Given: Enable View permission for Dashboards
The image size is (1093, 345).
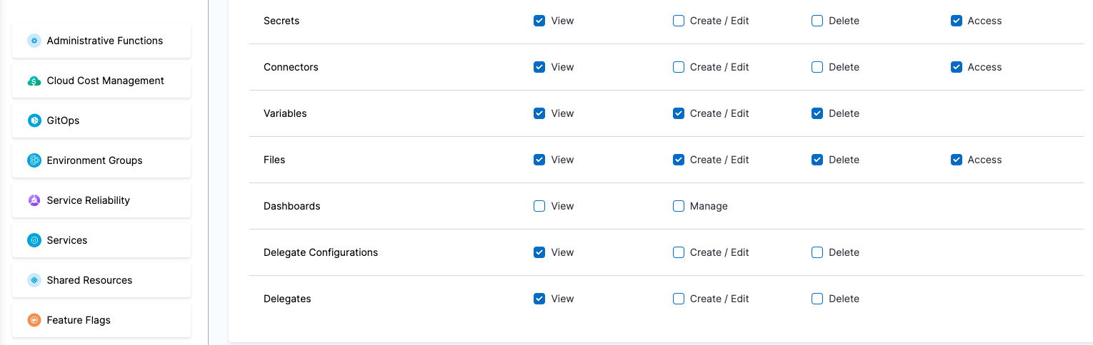Looking at the screenshot, I should [539, 206].
